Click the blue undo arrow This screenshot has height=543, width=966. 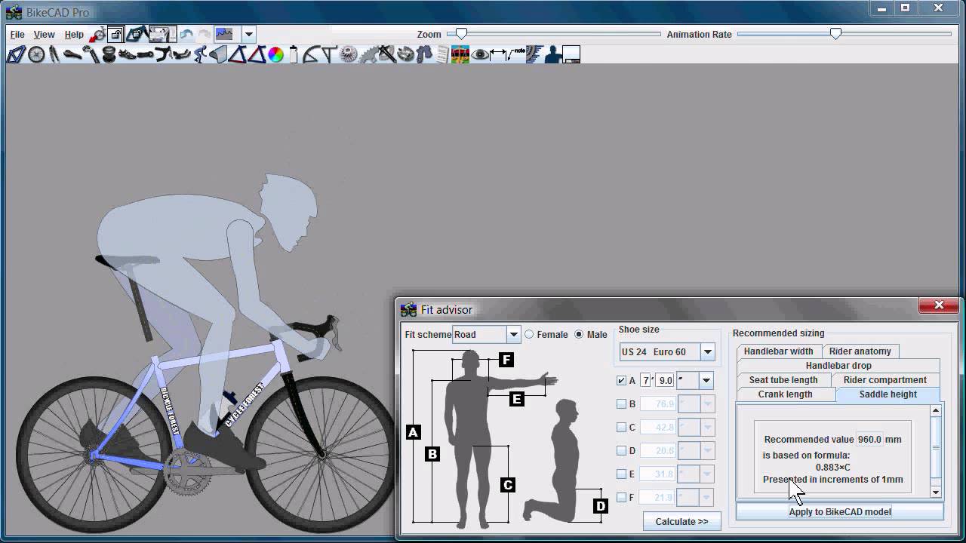[186, 34]
